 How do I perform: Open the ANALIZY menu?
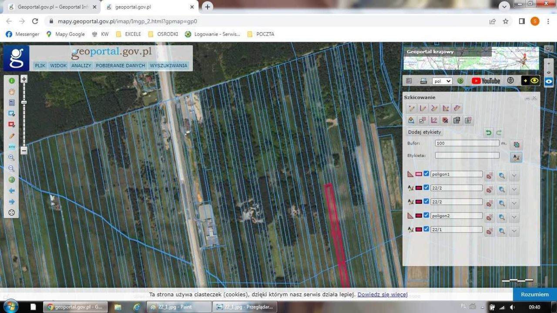(x=81, y=66)
